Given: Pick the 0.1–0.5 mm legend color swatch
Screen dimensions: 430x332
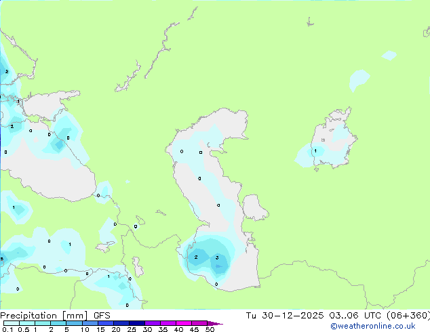Looking at the screenshot, I should coord(12,323).
